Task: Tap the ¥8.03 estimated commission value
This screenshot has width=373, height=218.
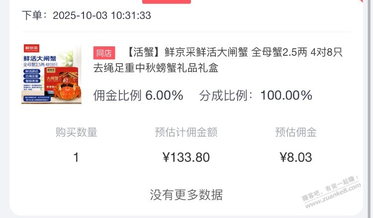Action: click(x=295, y=158)
